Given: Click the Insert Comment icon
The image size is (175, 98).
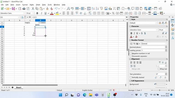Looking at the screenshot, I should pos(133,8).
